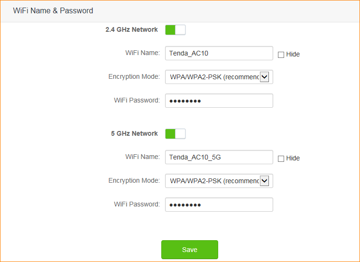Click WiFi Name label in 2.4 GHz section
Image resolution: width=360 pixels, height=262 pixels.
142,53
